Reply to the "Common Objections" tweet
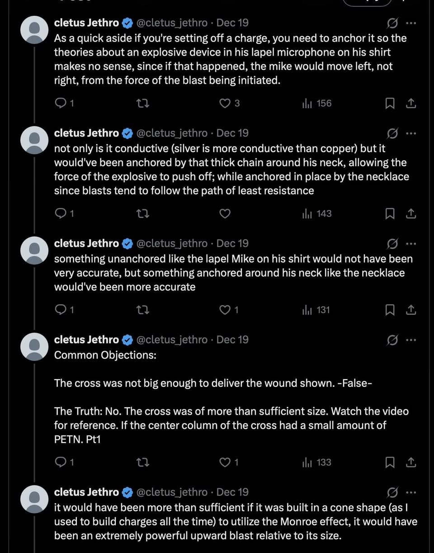This screenshot has height=553, width=434. coord(60,462)
